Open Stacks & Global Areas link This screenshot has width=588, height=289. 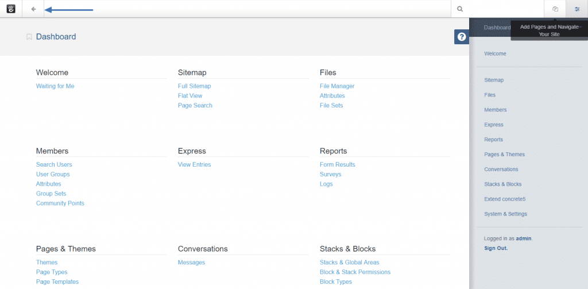point(349,263)
